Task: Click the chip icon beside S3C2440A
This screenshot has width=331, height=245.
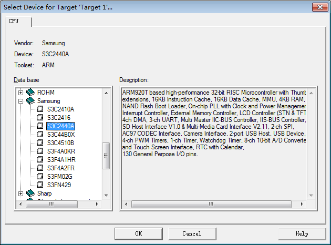Action: [40, 126]
